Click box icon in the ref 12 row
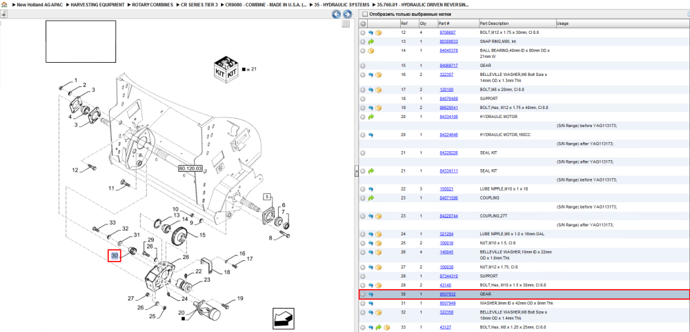Screen dimensions: 690x332 pos(378,32)
